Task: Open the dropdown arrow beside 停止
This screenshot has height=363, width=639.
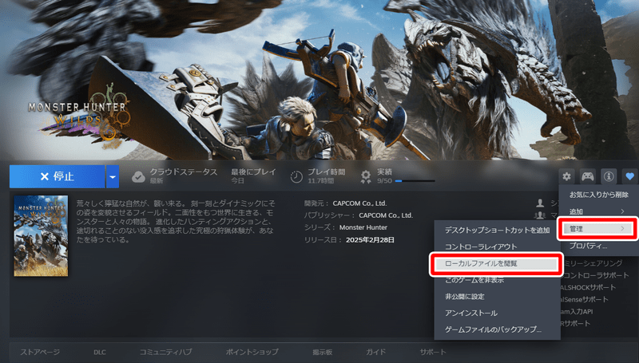Action: pyautogui.click(x=113, y=176)
